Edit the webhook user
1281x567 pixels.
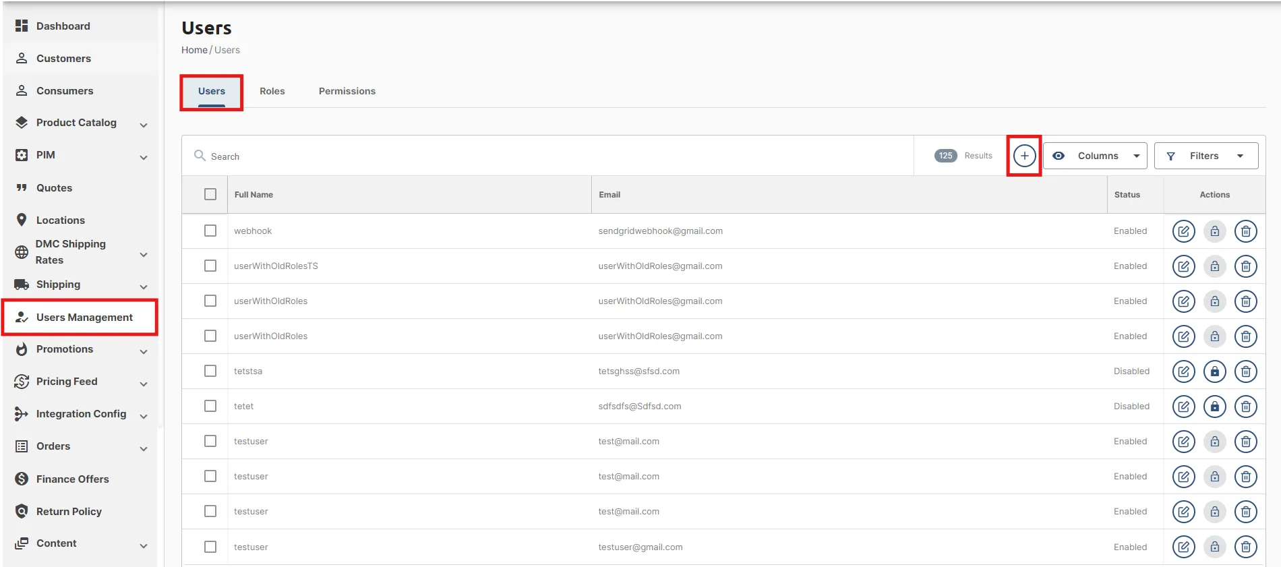coord(1183,231)
